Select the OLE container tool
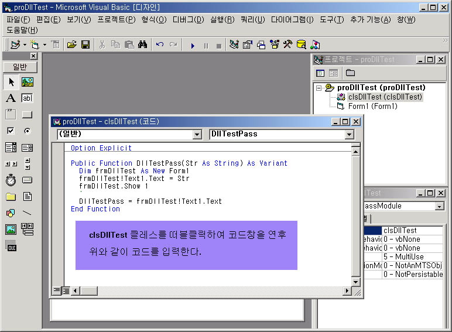Viewport: 452px width, 332px height. tap(11, 246)
